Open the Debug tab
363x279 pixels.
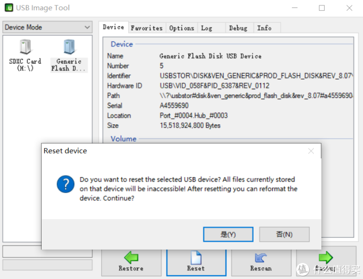238,28
